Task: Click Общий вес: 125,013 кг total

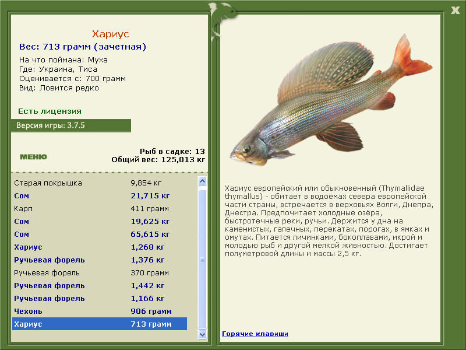Action: tap(158, 159)
